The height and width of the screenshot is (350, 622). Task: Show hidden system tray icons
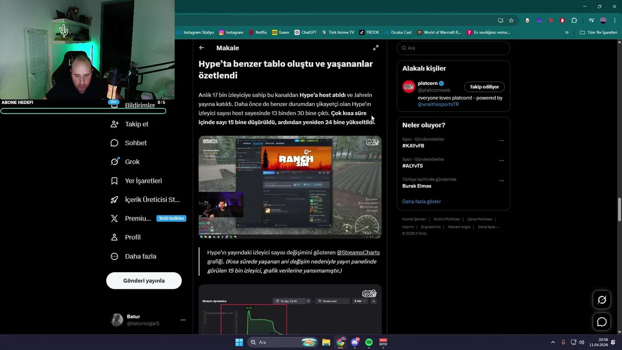point(553,342)
